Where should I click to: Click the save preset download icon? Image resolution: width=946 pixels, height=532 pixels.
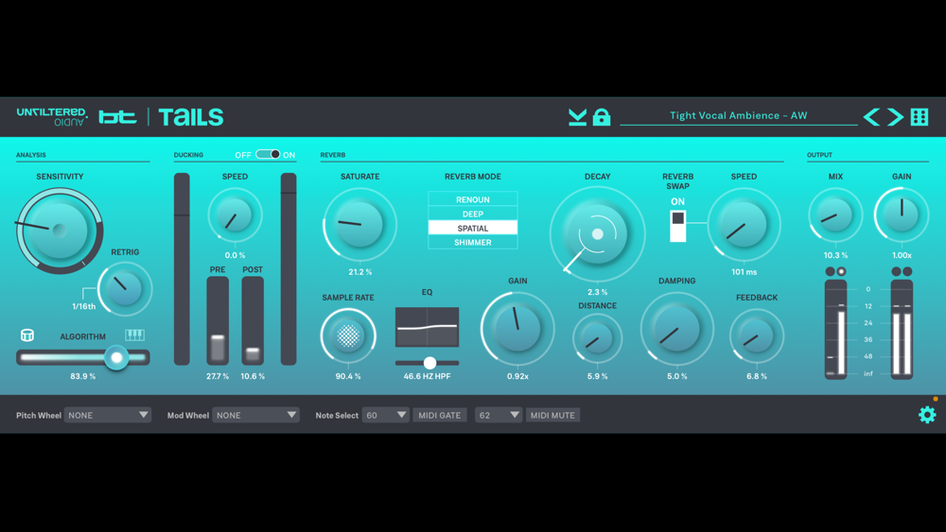tap(577, 117)
